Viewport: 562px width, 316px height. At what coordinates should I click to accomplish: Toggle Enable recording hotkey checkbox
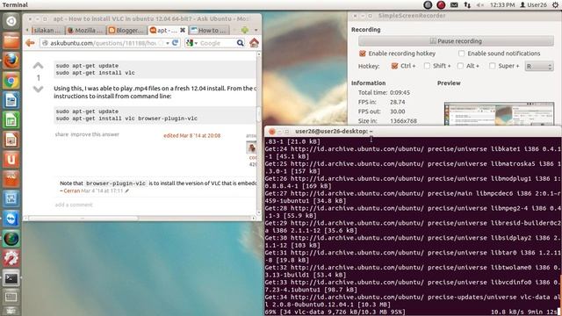pos(363,54)
